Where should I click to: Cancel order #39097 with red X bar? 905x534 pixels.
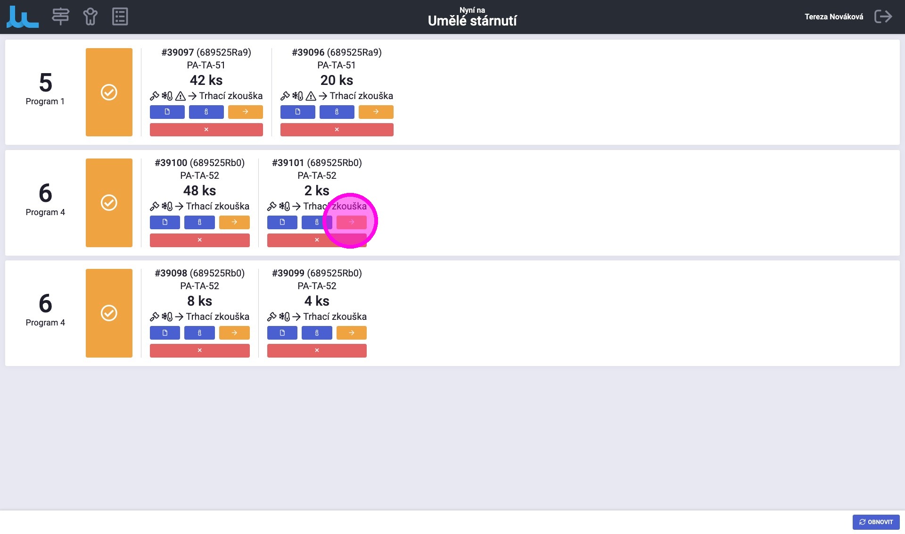pyautogui.click(x=206, y=129)
